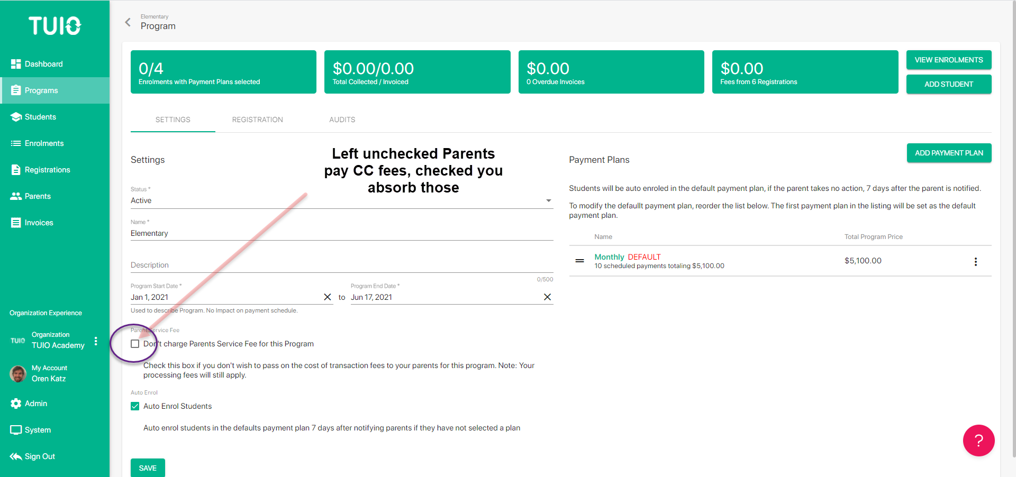This screenshot has width=1016, height=477.
Task: Check Don't charge Parents Service Fee box
Action: [x=135, y=344]
